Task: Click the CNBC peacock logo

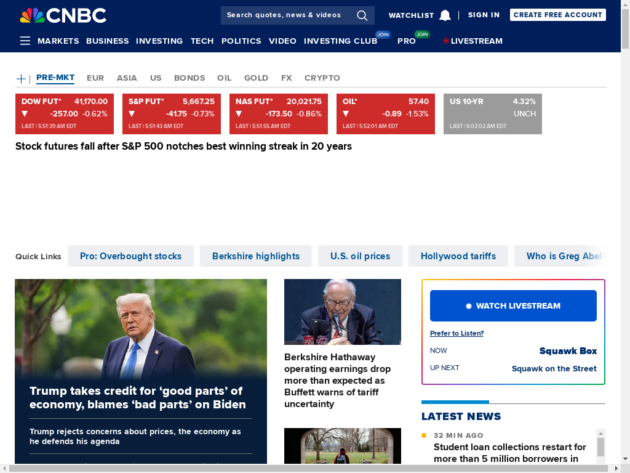Action: tap(63, 15)
